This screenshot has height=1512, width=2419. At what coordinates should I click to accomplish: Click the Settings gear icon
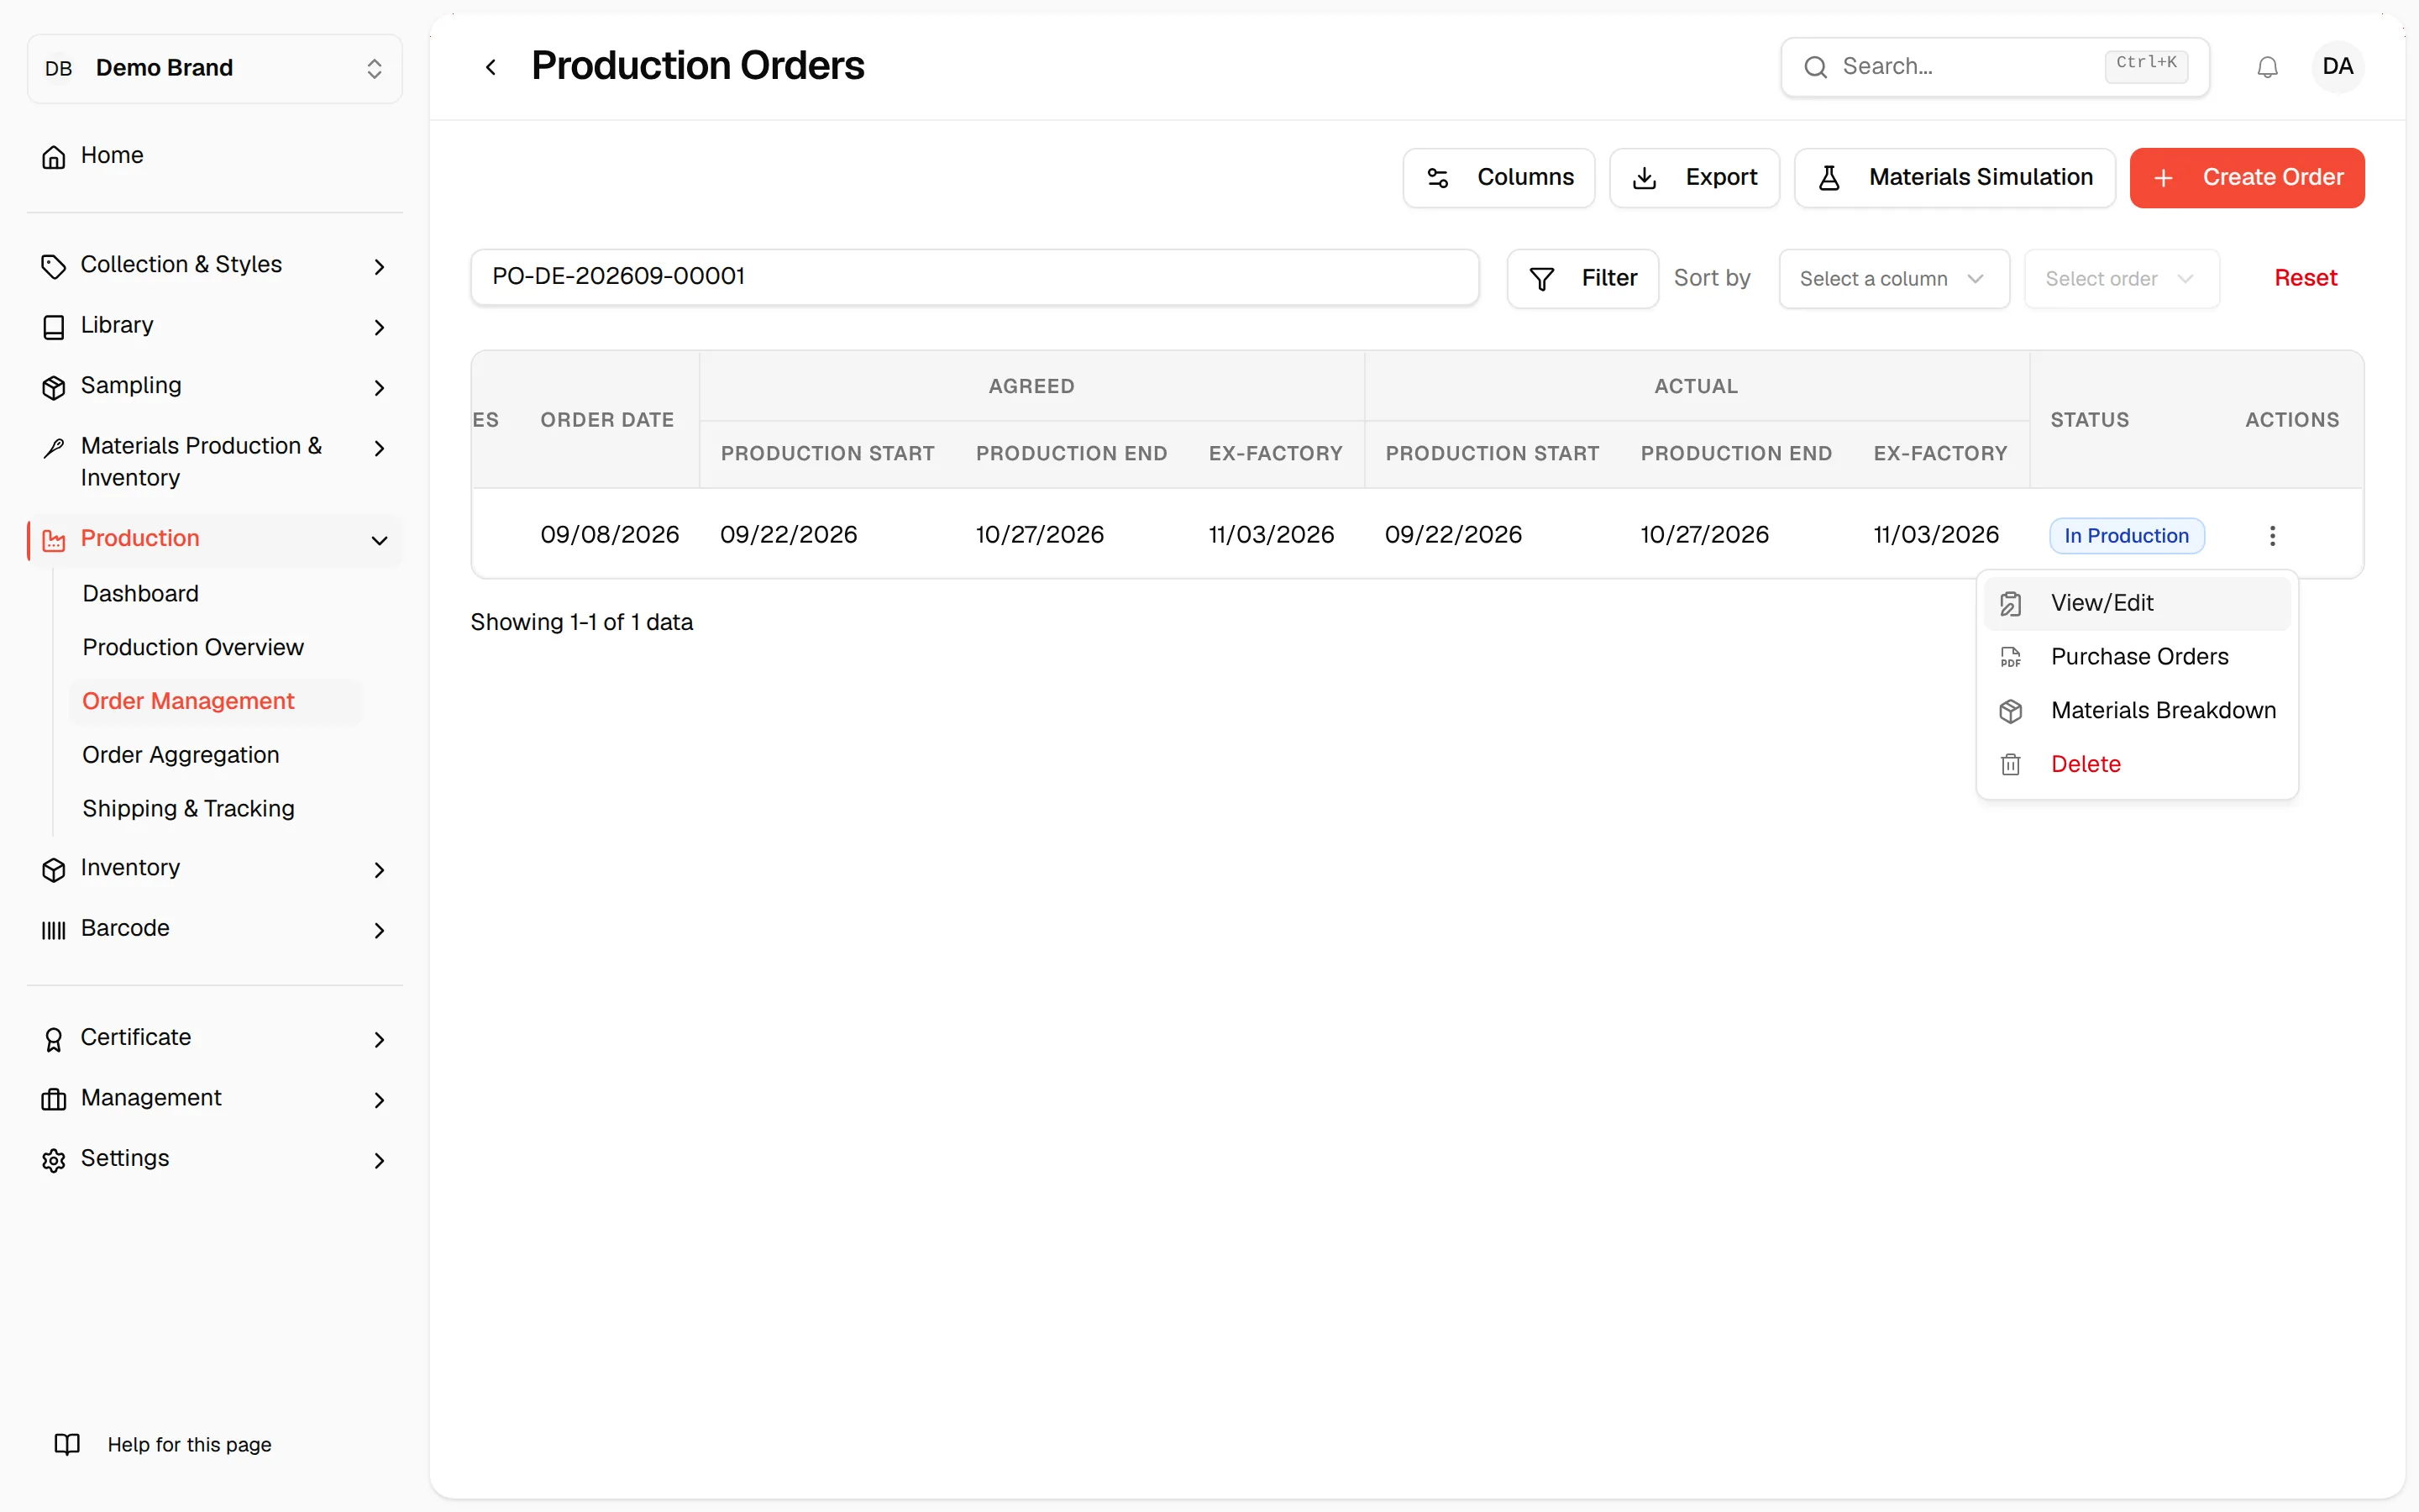pos(54,1160)
